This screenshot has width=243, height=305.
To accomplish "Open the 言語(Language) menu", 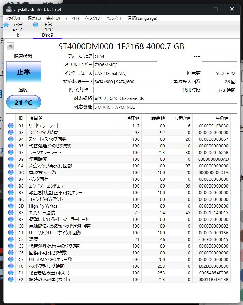I will 142,18.
